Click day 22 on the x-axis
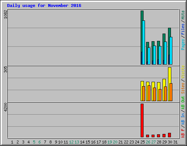Image resolution: width=187 pixels, height=146 pixels. pos(126,142)
